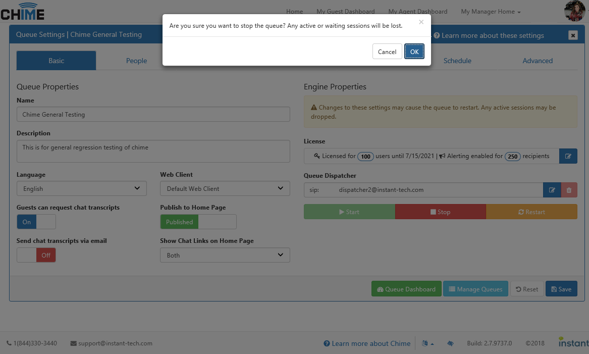The image size is (589, 354).
Task: Enable Send chat transcripts via email
Action: click(x=36, y=255)
